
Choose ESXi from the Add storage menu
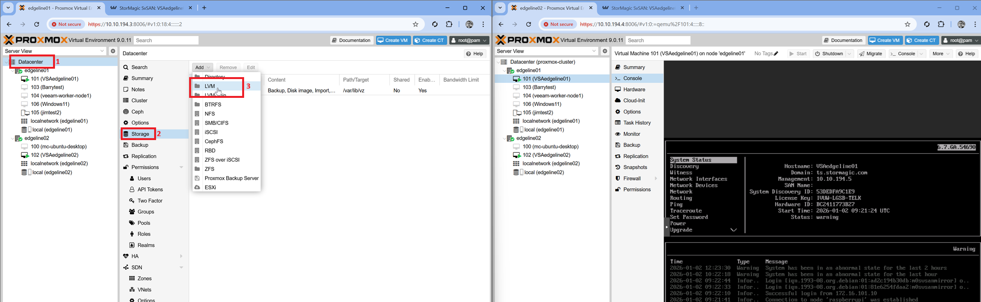point(226,187)
